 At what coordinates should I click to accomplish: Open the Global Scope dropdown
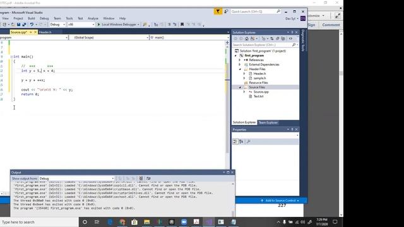point(109,38)
